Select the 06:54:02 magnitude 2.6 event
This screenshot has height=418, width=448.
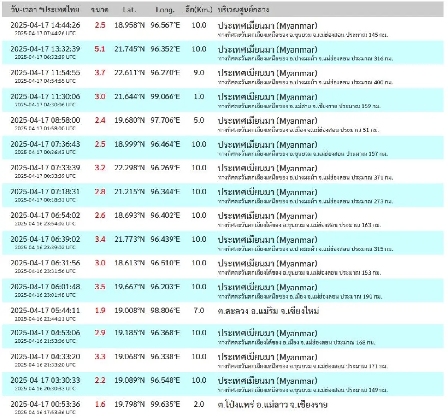click(x=99, y=216)
